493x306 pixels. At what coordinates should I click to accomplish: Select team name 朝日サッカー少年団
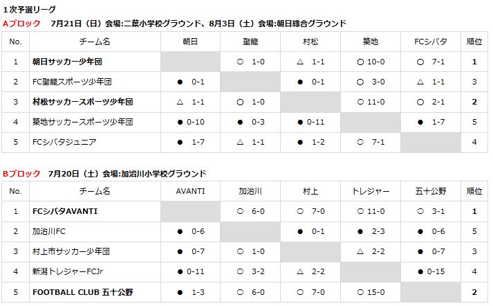click(x=67, y=62)
